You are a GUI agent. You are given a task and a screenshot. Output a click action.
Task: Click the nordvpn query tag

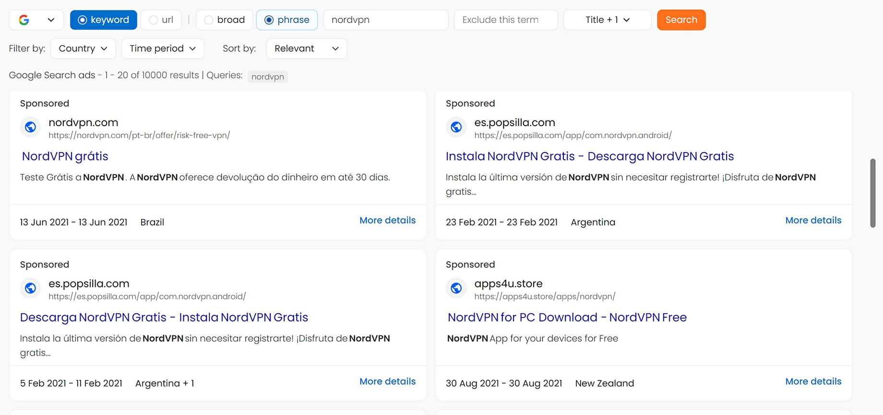[268, 77]
